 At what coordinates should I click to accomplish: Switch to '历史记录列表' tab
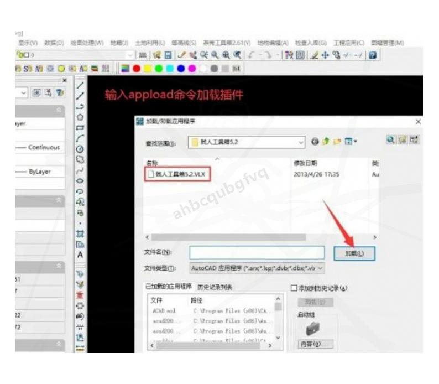coord(215,287)
